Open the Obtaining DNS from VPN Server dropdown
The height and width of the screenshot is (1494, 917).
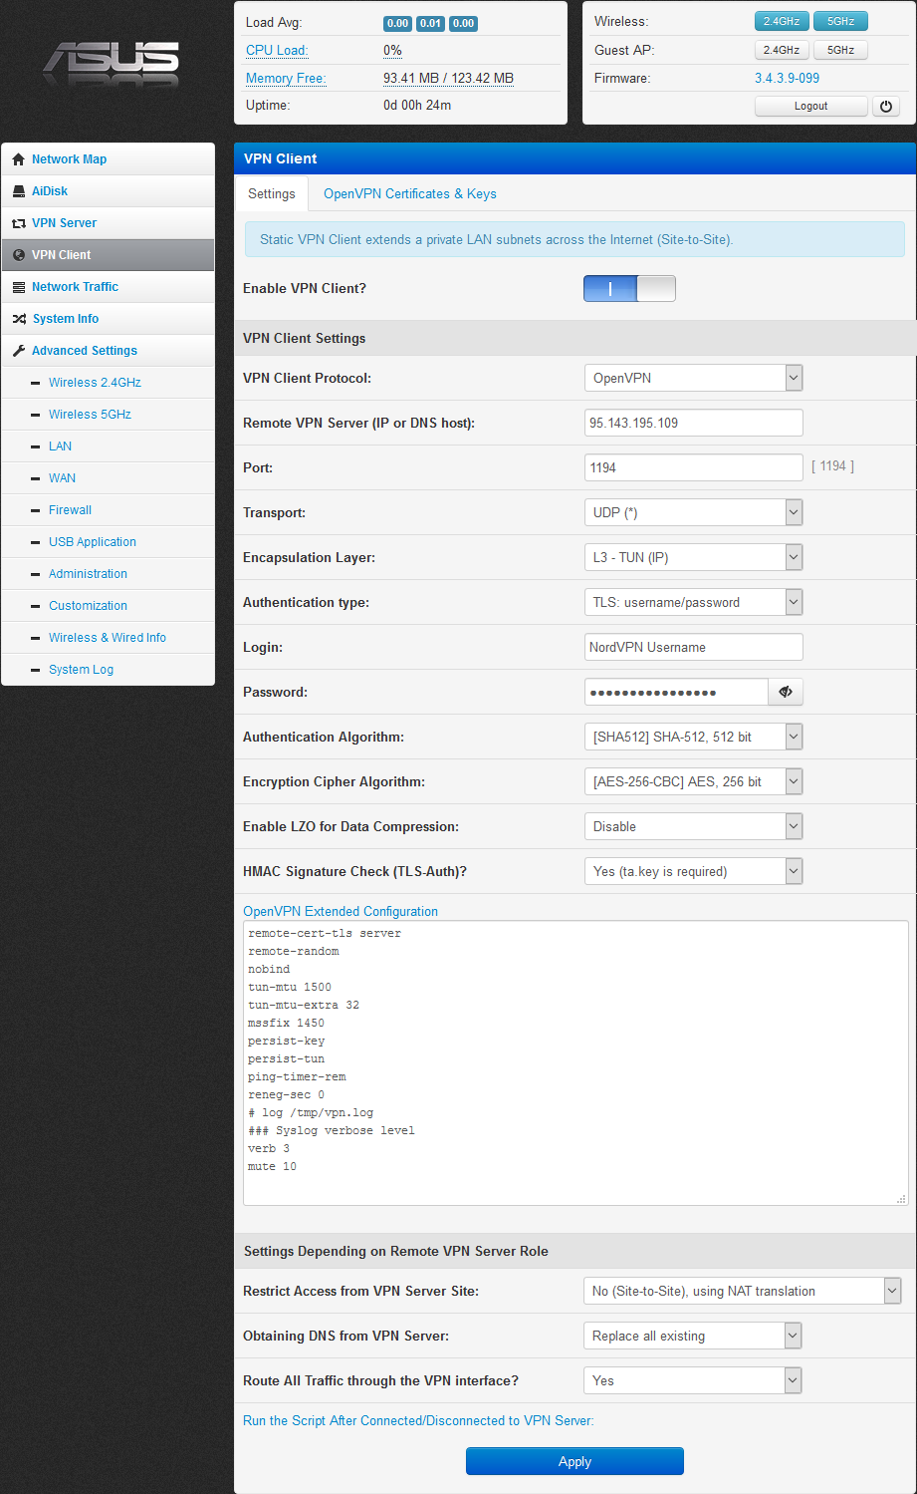[693, 1336]
